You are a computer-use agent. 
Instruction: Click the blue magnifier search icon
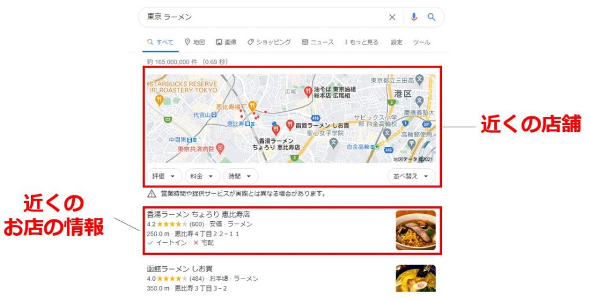[431, 17]
